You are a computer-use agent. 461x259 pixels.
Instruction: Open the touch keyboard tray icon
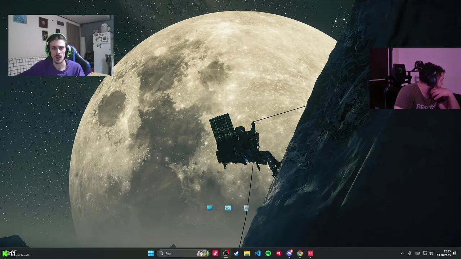pyautogui.click(x=417, y=253)
